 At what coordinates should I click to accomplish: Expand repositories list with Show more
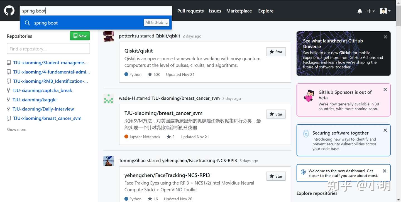click(16, 129)
